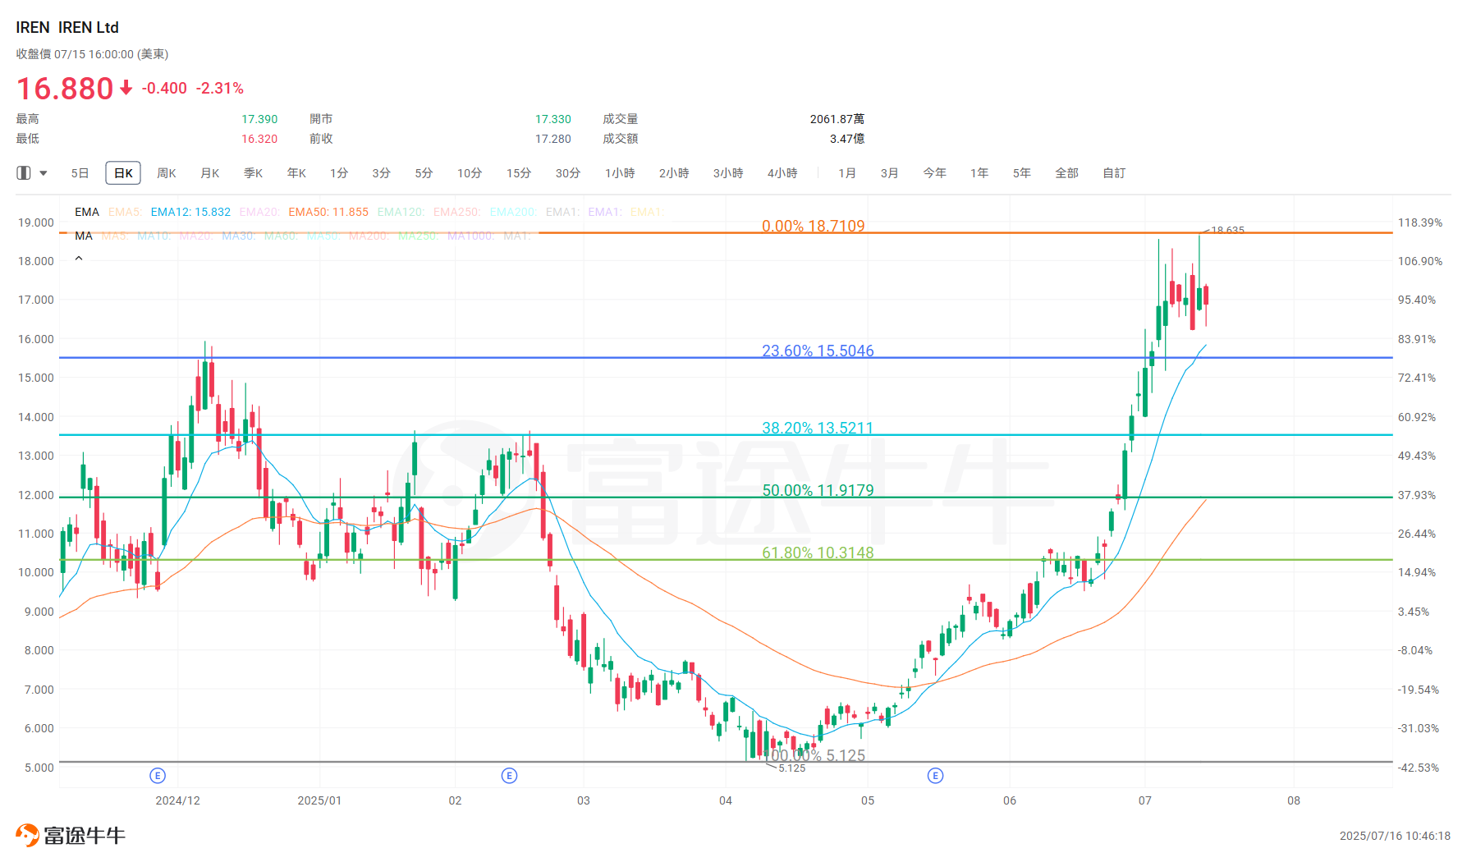1467x862 pixels.
Task: Click the earnings E marker below February
Action: tap(509, 774)
